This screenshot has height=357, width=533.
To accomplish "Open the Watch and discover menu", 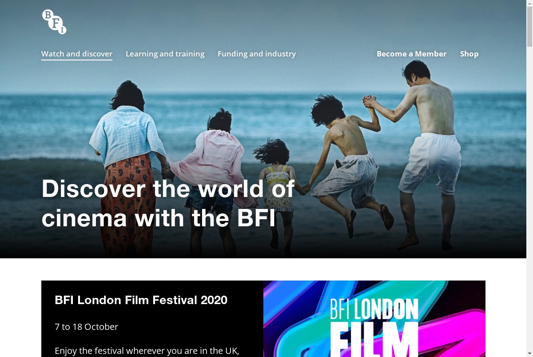I will tap(77, 54).
